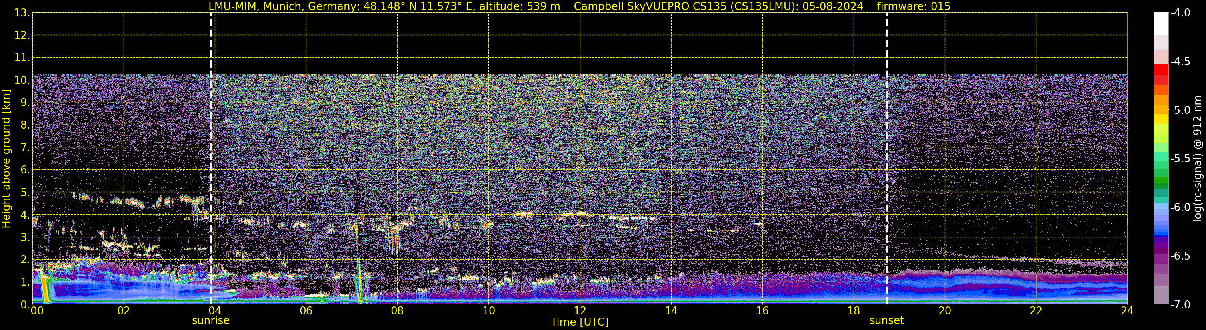Click the yellow segment of the colorbar
The image size is (1206, 330).
(x=1160, y=119)
